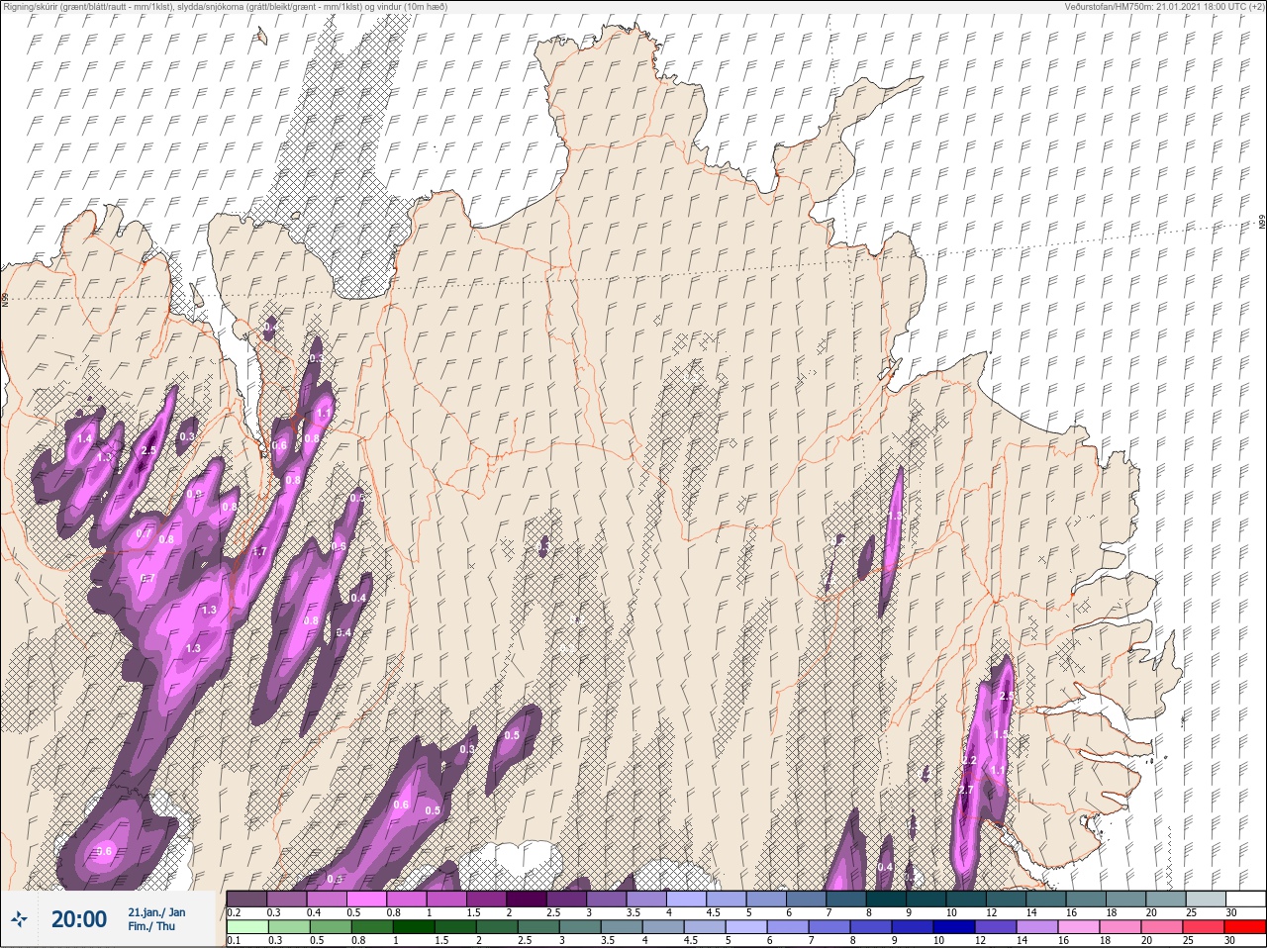Viewport: 1267px width, 948px height.
Task: Click the 2.7 precipitation value on the map
Action: (x=966, y=790)
